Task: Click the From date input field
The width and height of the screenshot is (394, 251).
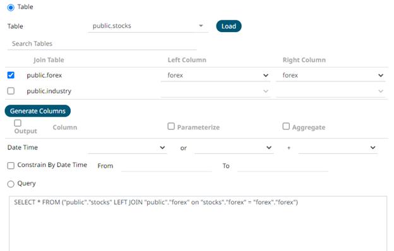Action: tap(166, 166)
